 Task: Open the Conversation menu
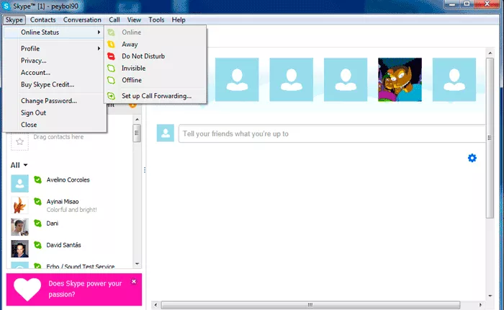pyautogui.click(x=82, y=20)
